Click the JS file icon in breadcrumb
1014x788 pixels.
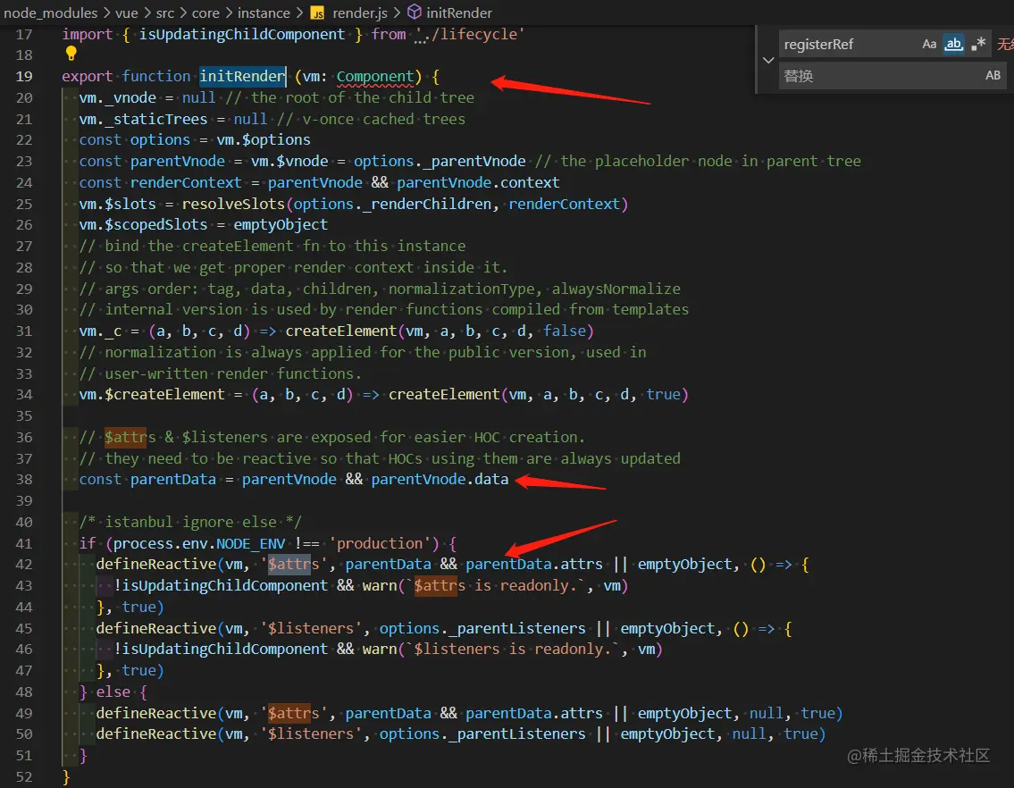pyautogui.click(x=317, y=13)
